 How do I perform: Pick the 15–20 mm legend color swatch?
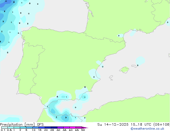pyautogui.click(x=42, y=128)
